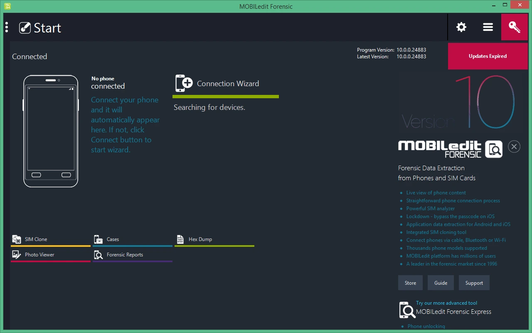Image resolution: width=532 pixels, height=333 pixels.
Task: Click the three-dot menu beside Start
Action: click(7, 27)
